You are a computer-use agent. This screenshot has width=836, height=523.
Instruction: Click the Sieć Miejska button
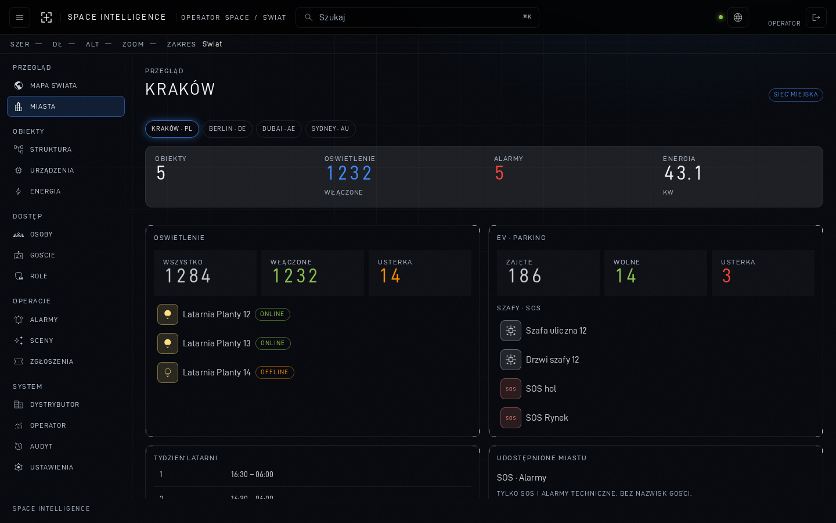[x=795, y=95]
